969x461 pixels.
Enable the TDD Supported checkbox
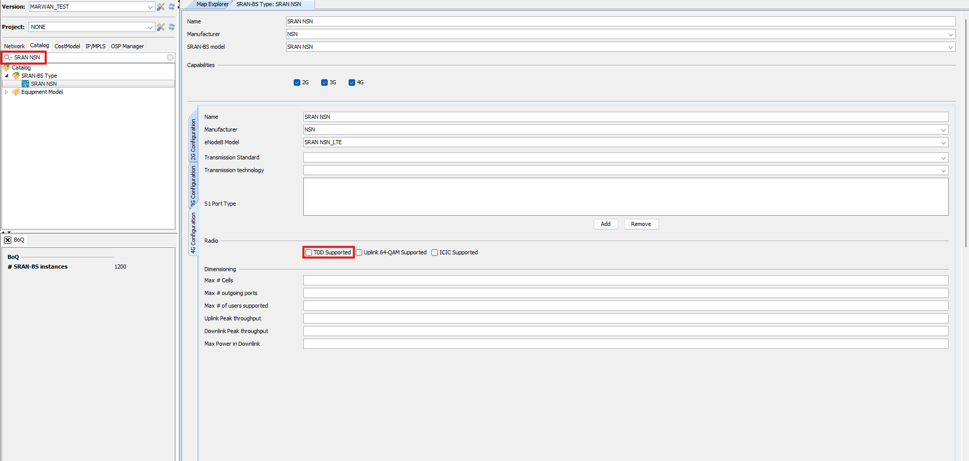point(308,253)
